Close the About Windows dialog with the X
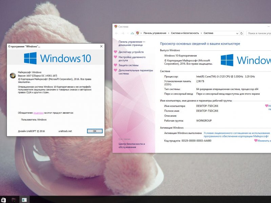The image size is (271, 203). (101, 46)
